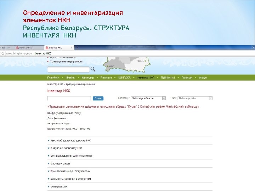
Task: Open the Форум menu item
Action: pyautogui.click(x=203, y=77)
